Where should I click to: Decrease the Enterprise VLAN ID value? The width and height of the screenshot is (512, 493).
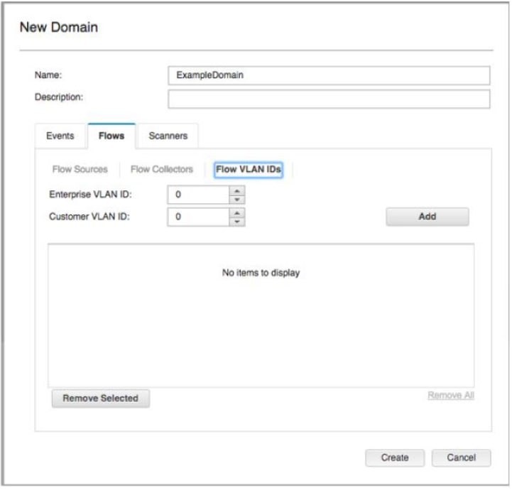[238, 199]
